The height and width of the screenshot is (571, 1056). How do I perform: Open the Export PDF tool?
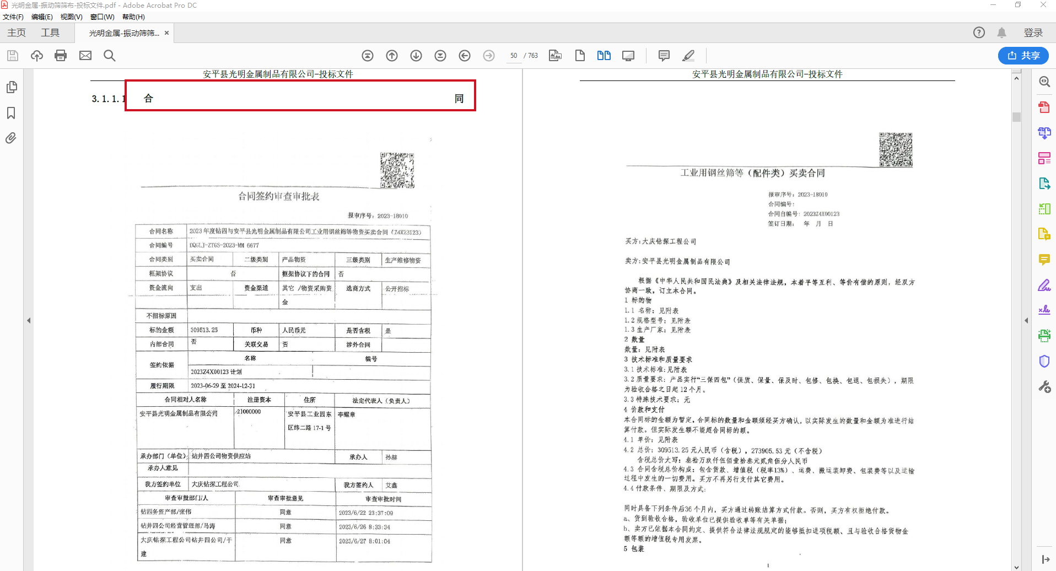(1044, 184)
